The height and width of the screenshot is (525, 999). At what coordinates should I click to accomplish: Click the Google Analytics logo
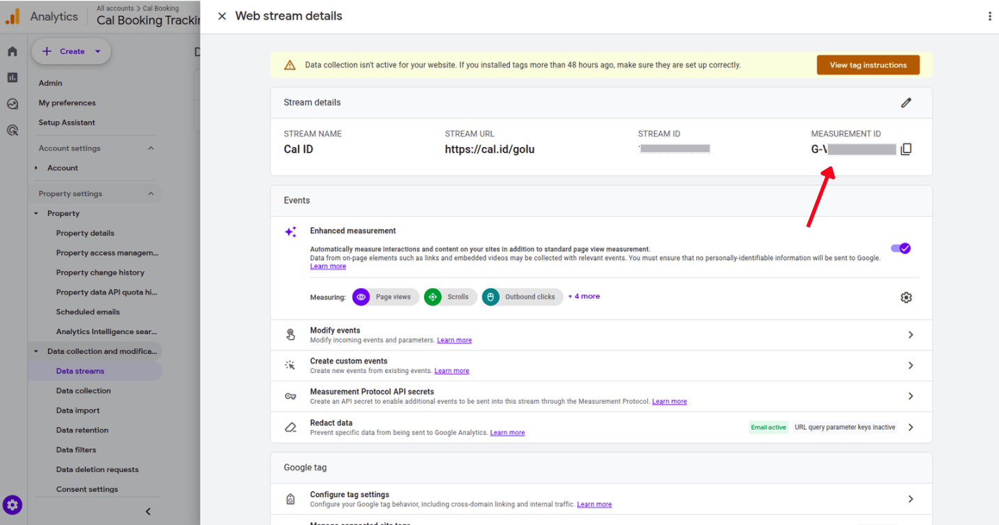coord(13,16)
